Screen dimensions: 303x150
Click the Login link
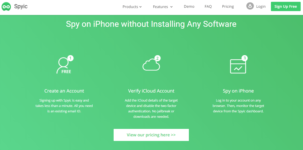click(x=261, y=6)
